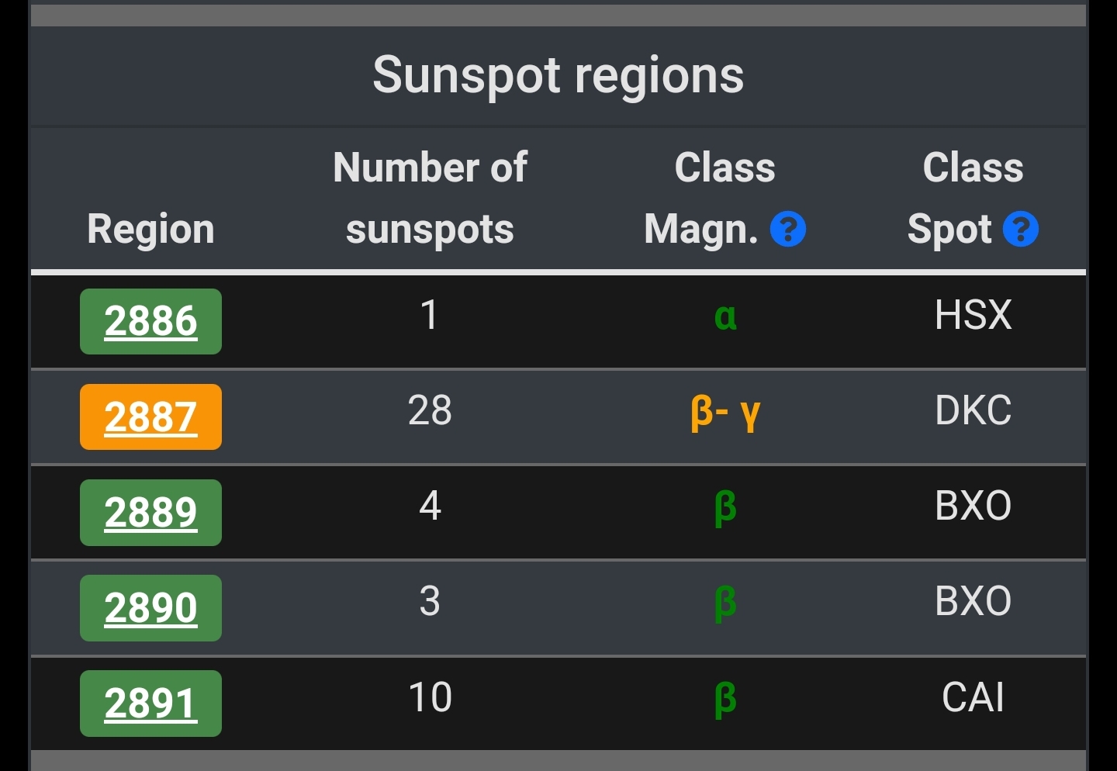
Task: Click the CAI spot class cell
Action: pos(973,697)
